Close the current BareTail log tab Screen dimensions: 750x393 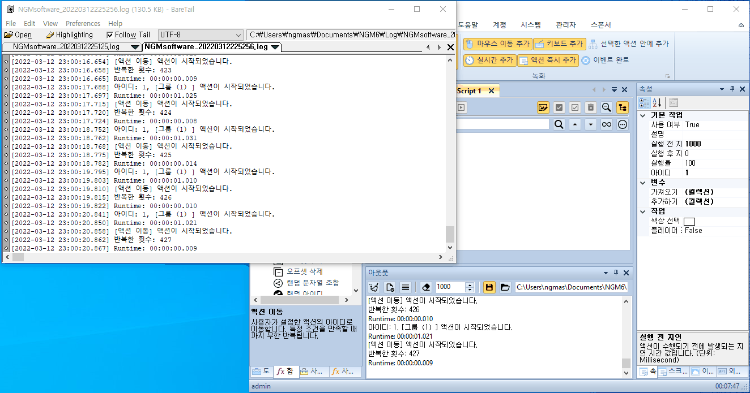tap(450, 47)
